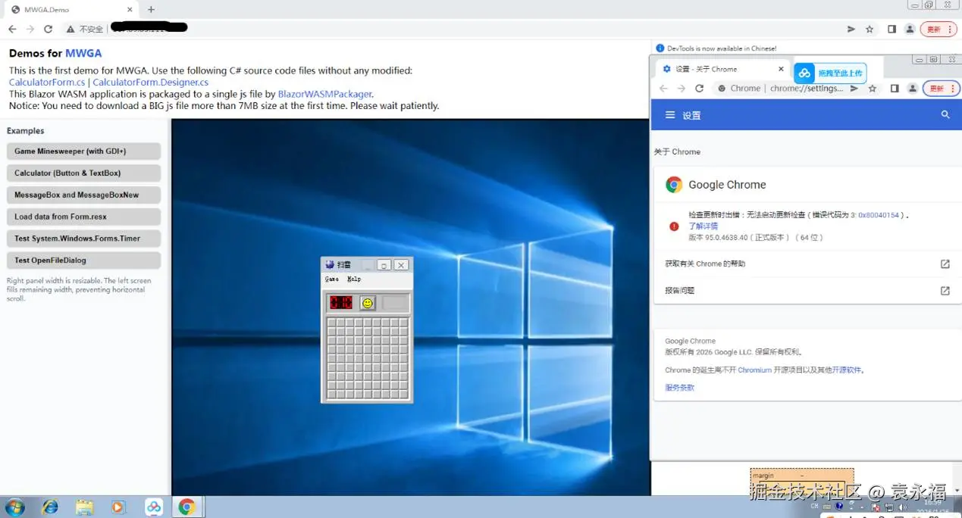
Task: Click the share arrow icon in main browser toolbar
Action: click(x=851, y=29)
